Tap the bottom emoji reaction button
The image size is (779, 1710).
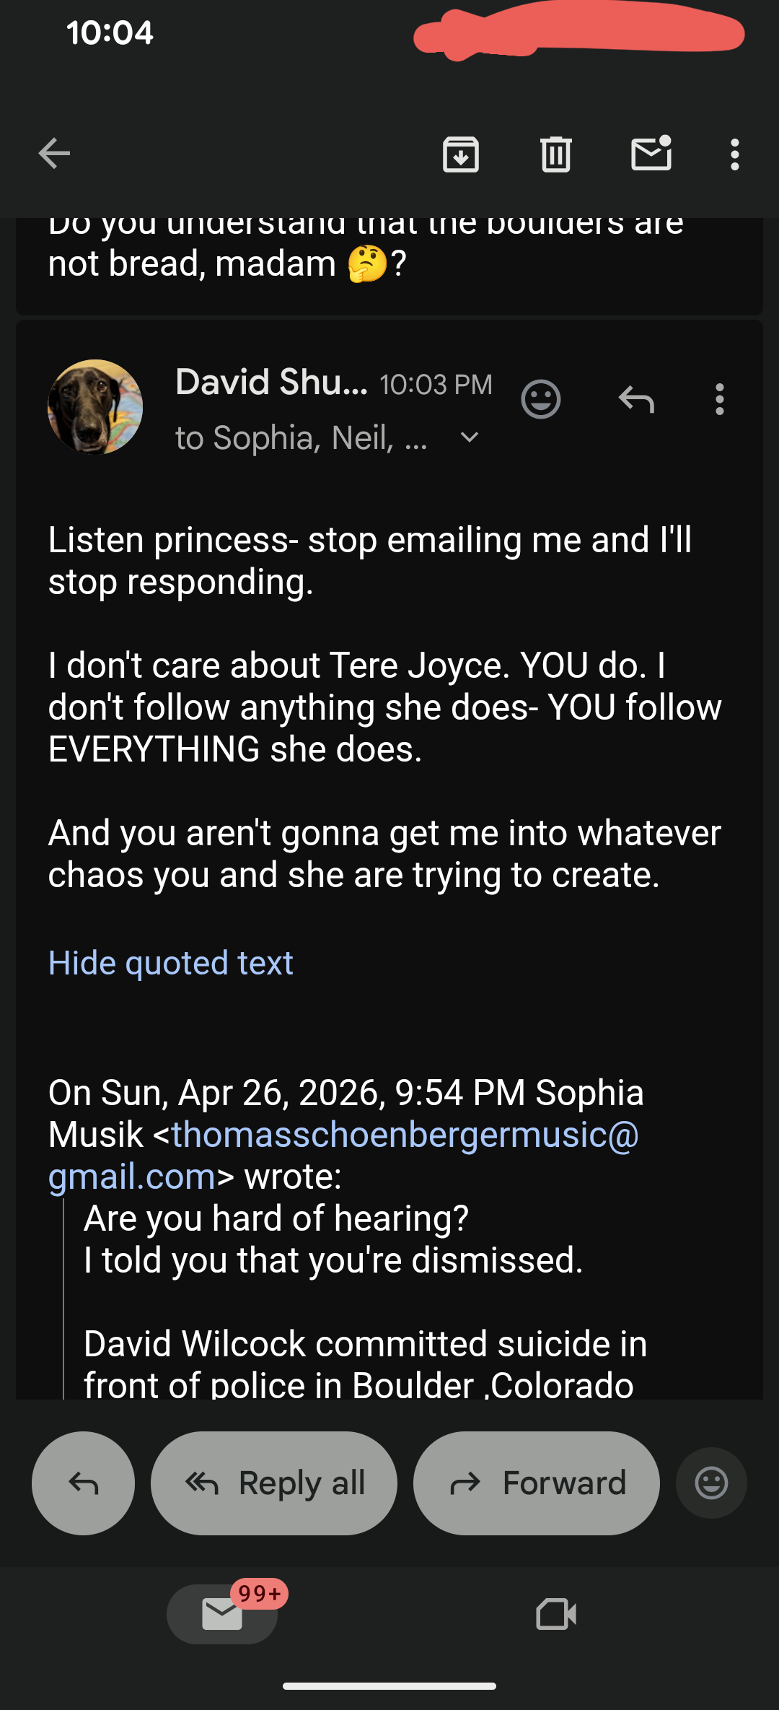point(711,1483)
